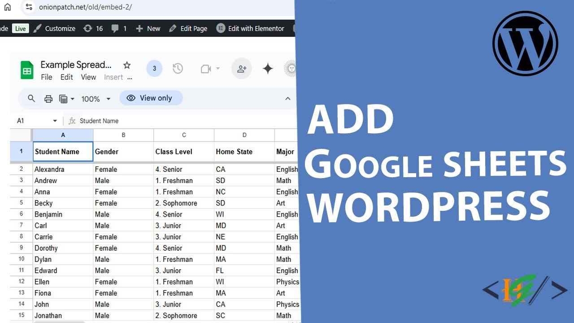574x323 pixels.
Task: Show more menus via ellipsis
Action: point(130,77)
